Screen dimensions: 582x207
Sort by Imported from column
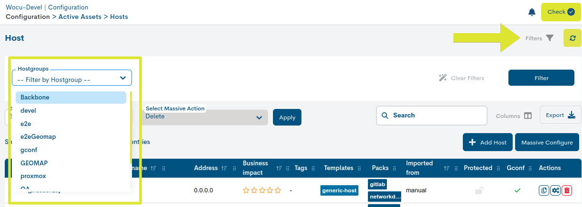447,168
